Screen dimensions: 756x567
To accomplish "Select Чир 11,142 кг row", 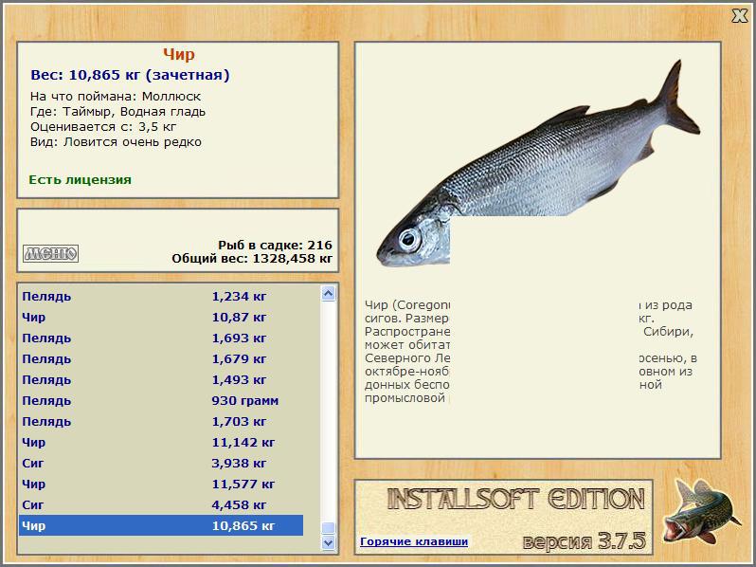I will click(x=161, y=442).
